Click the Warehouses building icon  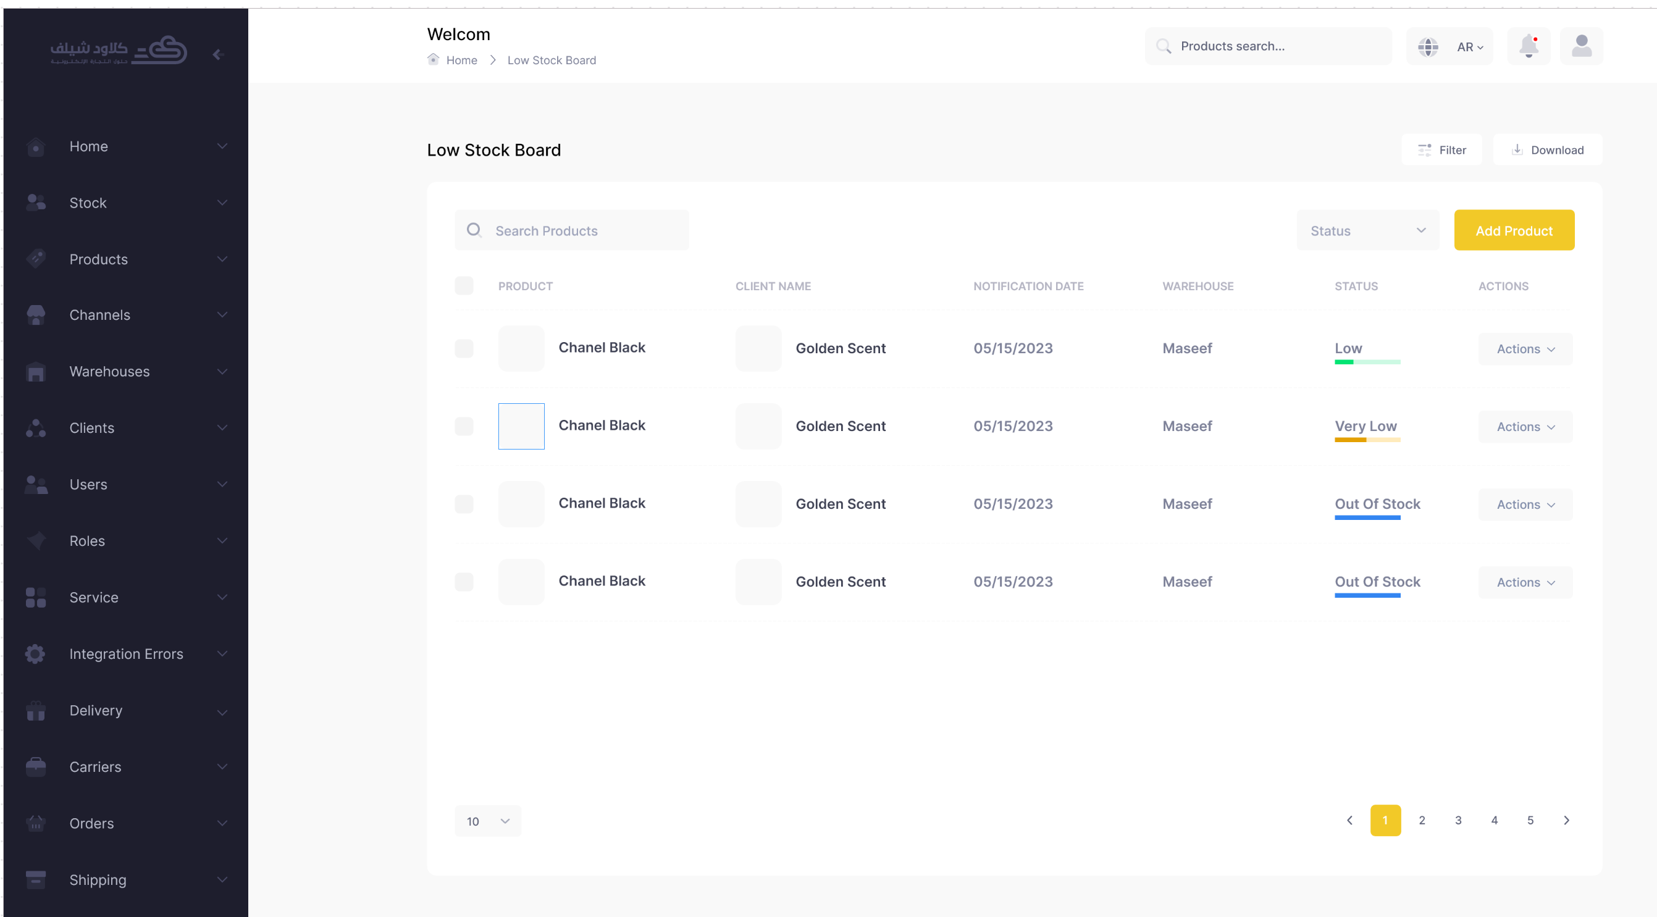(35, 372)
